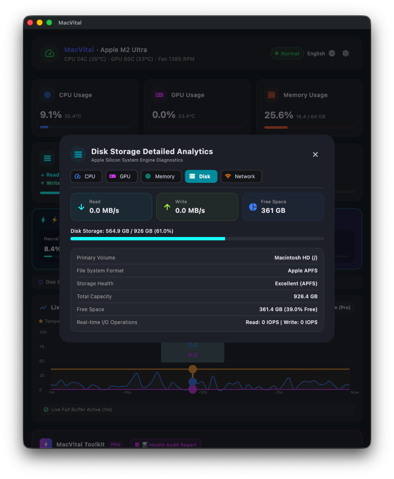Click the CPU 24C GPU 60C Fan 1385 RPM text
Image resolution: width=394 pixels, height=479 pixels.
[129, 59]
